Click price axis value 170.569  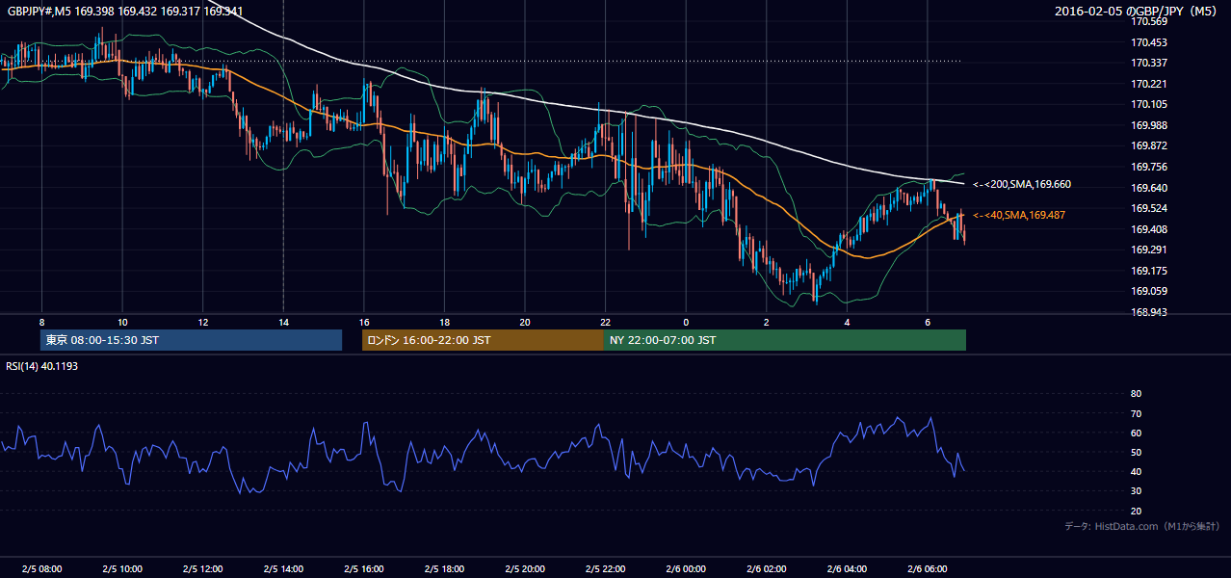1149,21
